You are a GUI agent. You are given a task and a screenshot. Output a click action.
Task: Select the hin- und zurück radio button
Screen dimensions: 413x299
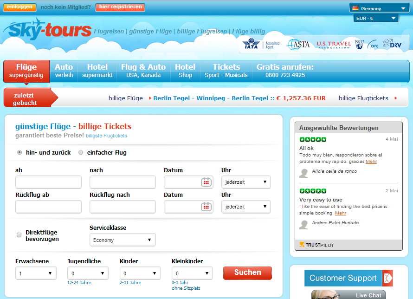point(19,153)
